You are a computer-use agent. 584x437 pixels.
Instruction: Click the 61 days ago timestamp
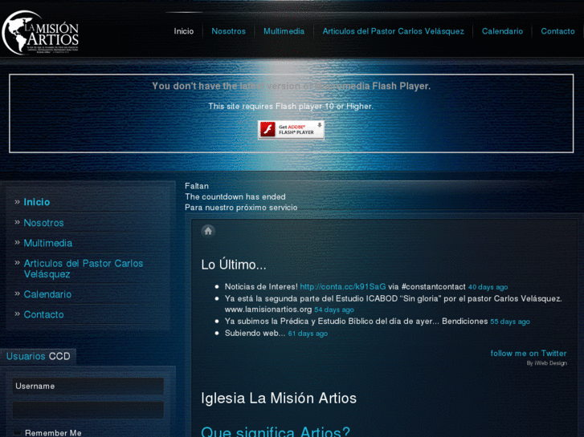click(x=308, y=334)
